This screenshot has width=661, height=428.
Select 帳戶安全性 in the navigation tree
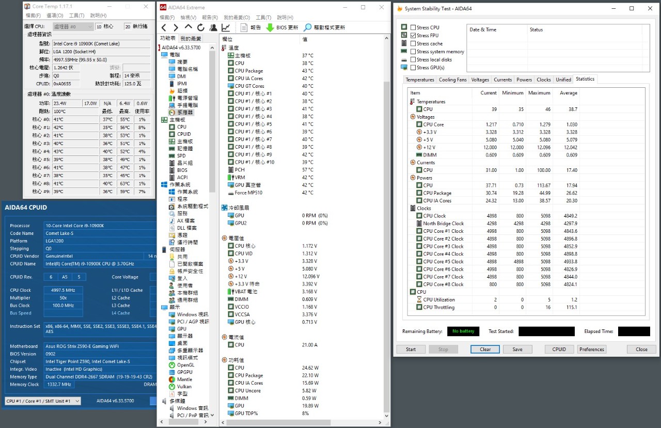tap(190, 271)
